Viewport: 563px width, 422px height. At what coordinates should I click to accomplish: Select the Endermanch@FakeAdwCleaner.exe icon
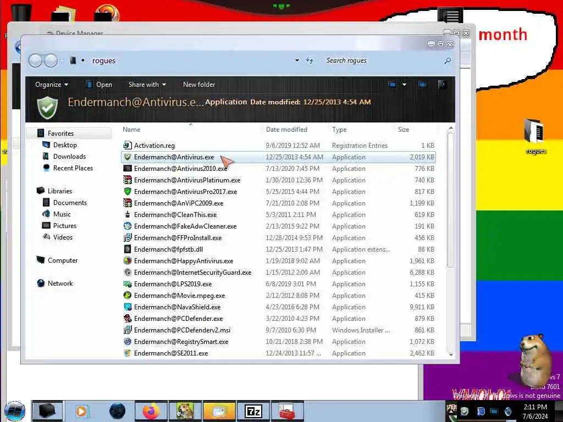point(127,226)
